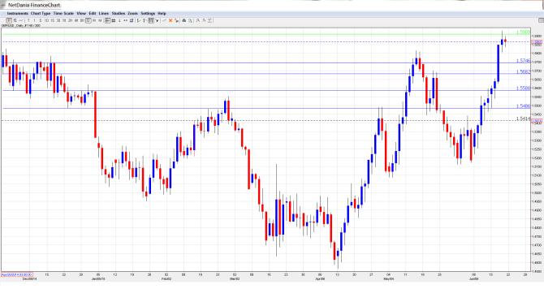Click the NetDania FinanceChart window title
The width and height of the screenshot is (544, 306).
pos(34,5)
